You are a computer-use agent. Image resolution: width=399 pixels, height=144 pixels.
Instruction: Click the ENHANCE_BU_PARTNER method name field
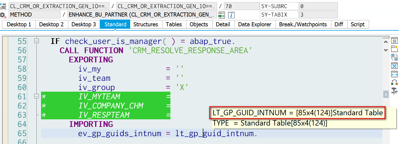pos(142,15)
